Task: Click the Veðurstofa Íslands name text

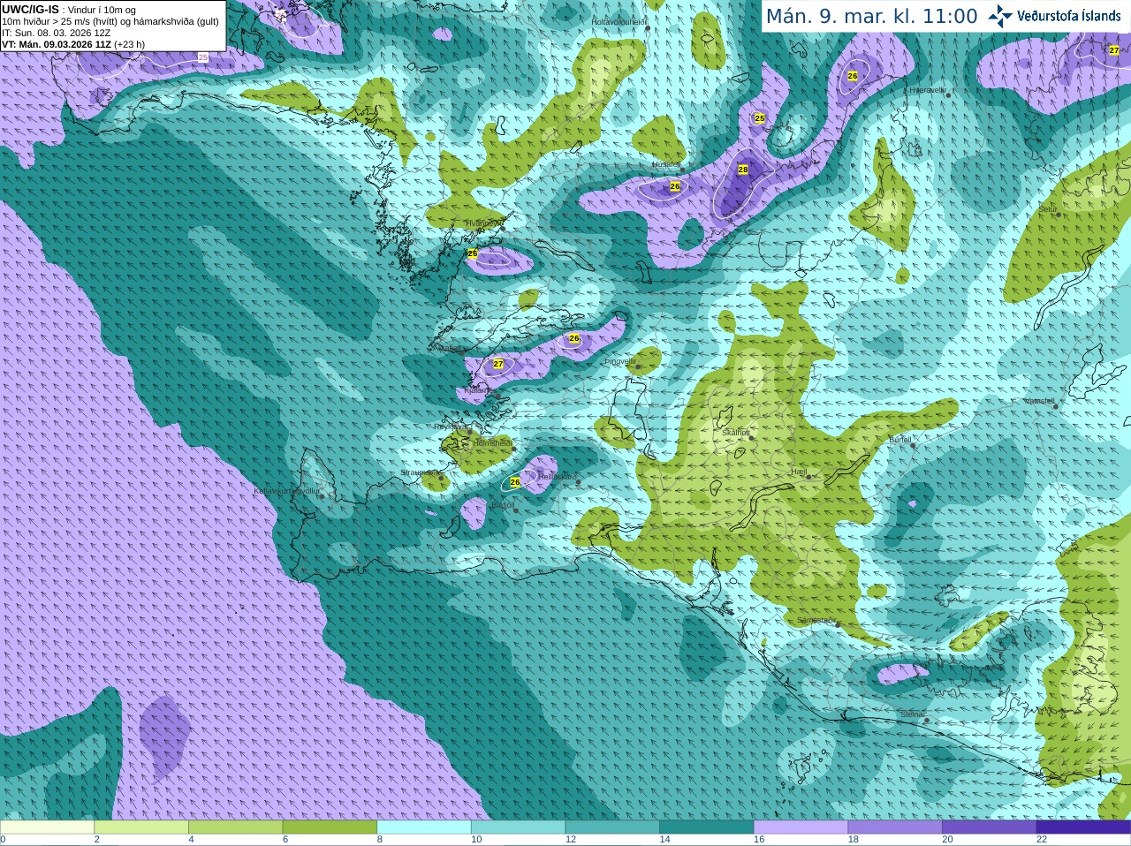Action: point(1069,16)
